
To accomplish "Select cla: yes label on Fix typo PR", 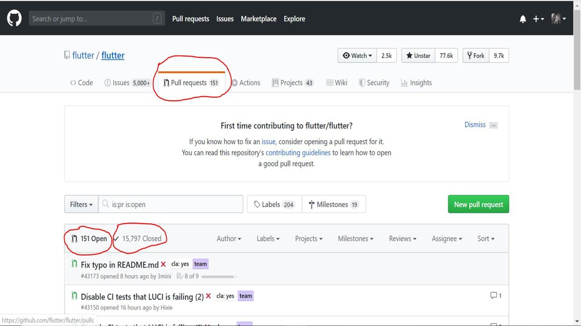I will coord(180,264).
